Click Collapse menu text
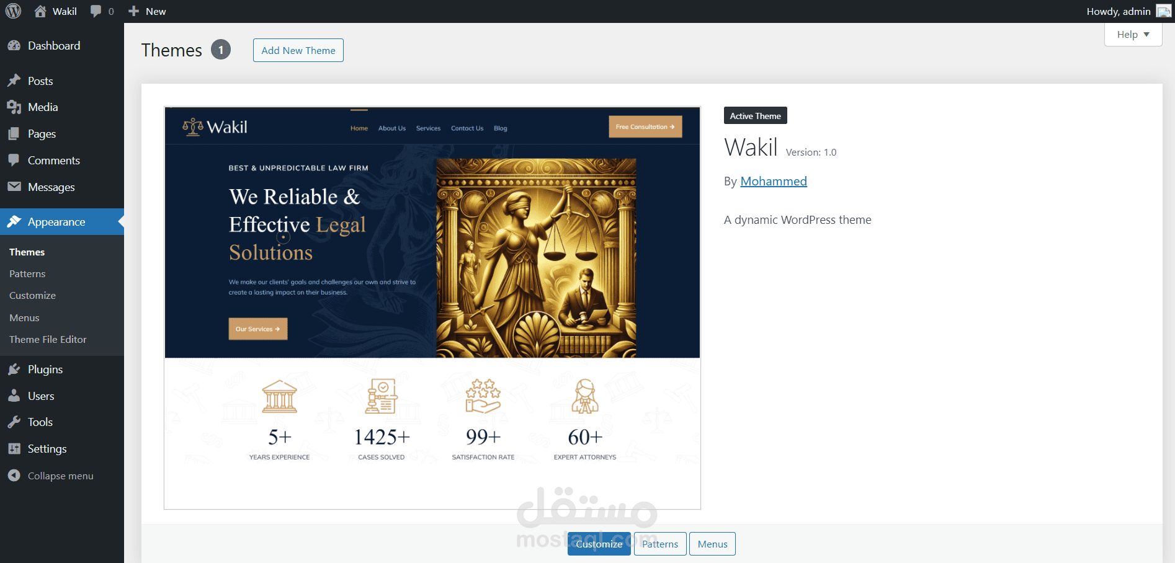Screen dimensions: 1175x563 click(x=61, y=476)
